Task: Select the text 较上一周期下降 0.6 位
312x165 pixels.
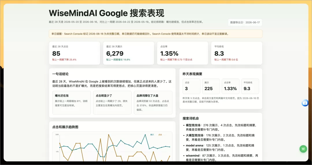Action: 226,60
